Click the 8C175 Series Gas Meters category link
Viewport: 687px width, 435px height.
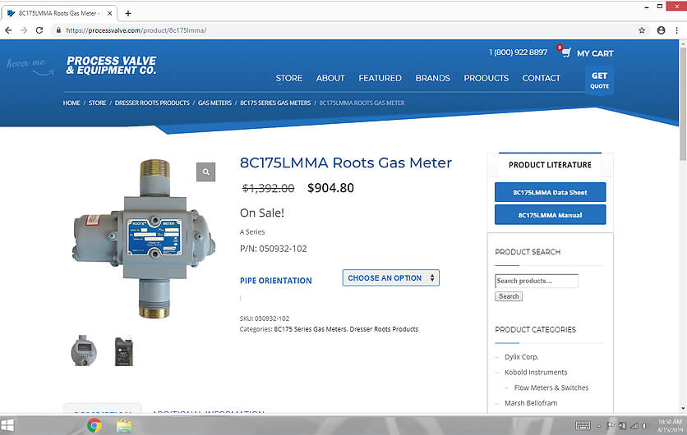tap(310, 329)
